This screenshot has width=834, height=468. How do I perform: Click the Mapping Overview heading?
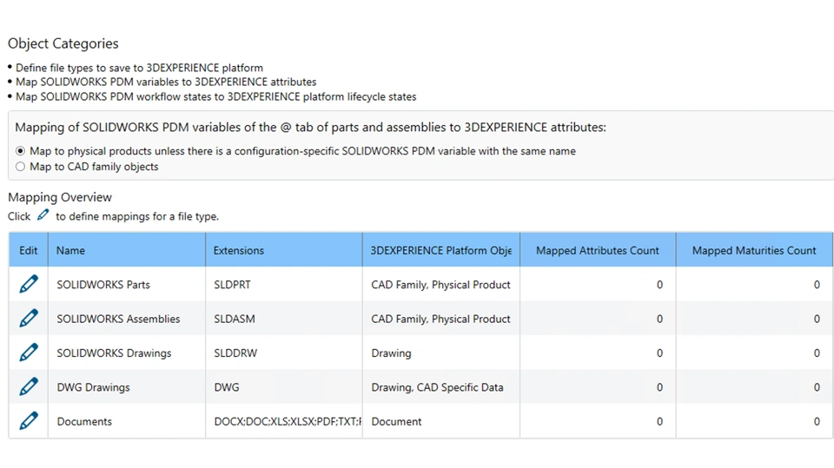[60, 197]
